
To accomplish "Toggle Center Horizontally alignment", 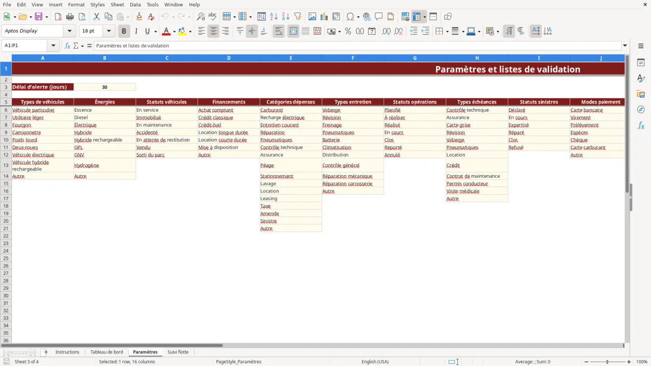I will tap(213, 31).
